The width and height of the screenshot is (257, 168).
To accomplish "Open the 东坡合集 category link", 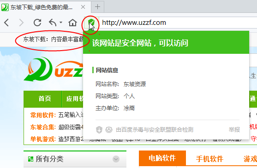I will [43, 127].
